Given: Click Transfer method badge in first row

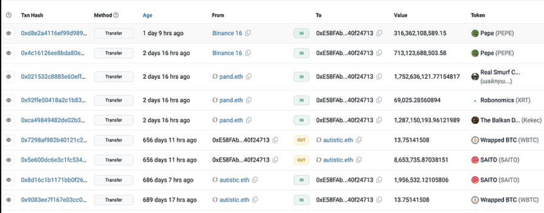Looking at the screenshot, I should [114, 33].
